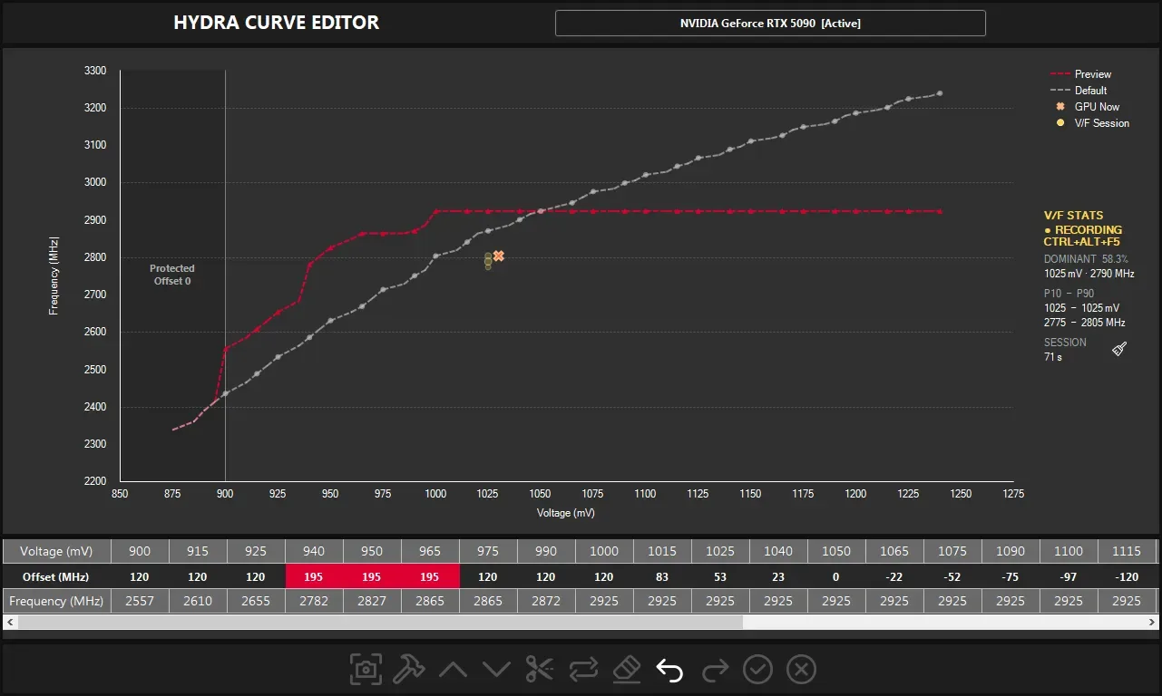
Task: Click the screenshot camera icon
Action: tap(366, 670)
